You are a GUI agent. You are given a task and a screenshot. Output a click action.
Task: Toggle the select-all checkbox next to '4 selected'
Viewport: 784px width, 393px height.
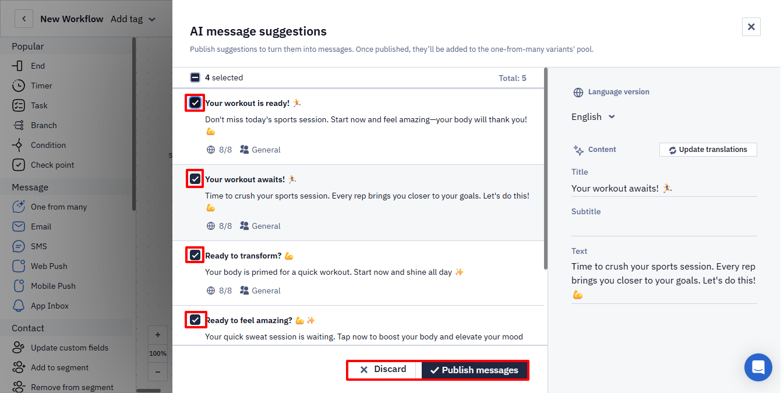195,77
